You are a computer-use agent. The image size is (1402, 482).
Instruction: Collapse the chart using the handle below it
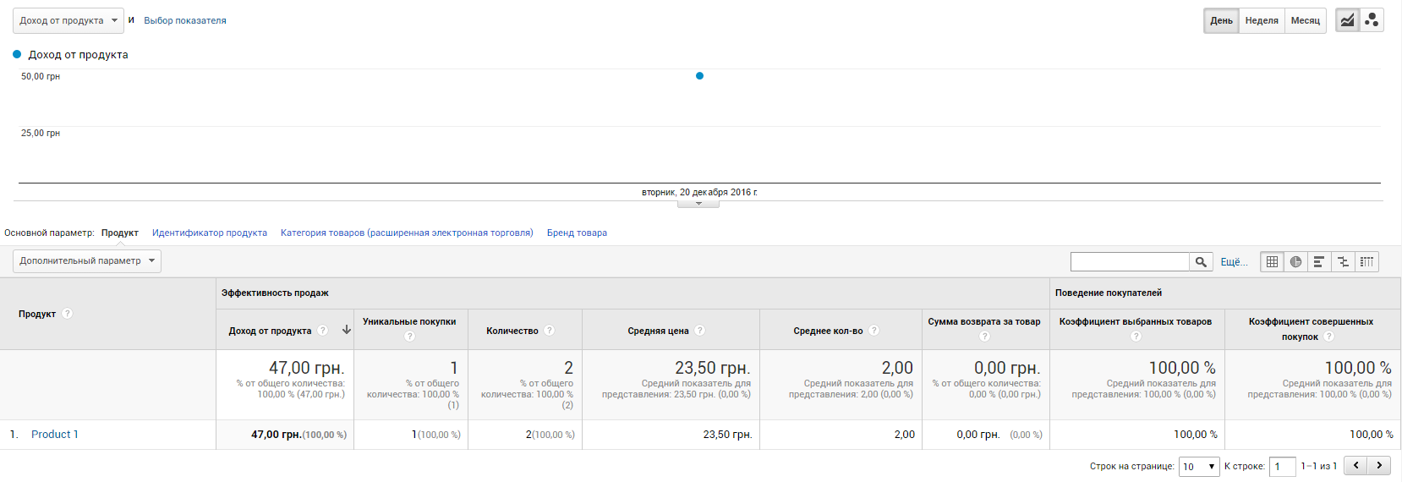[698, 204]
